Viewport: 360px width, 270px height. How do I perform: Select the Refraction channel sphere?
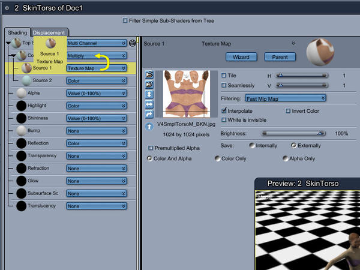pyautogui.click(x=22, y=168)
